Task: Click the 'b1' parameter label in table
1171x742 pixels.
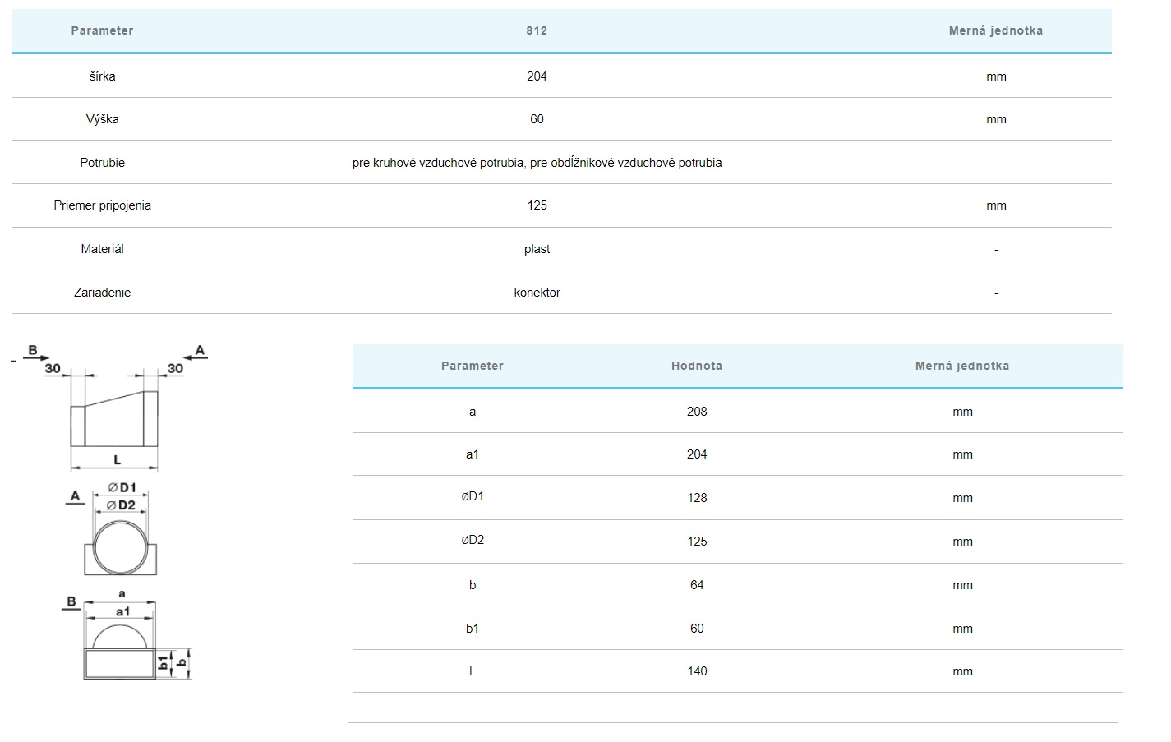Action: tap(473, 629)
